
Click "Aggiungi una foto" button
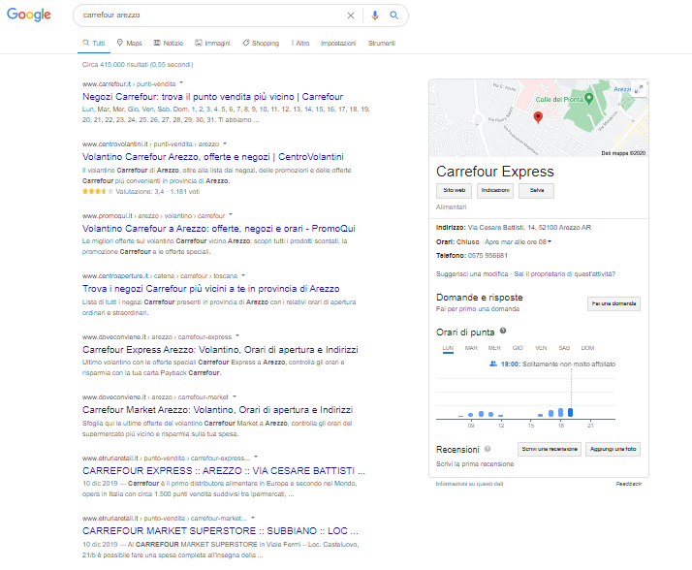(613, 449)
